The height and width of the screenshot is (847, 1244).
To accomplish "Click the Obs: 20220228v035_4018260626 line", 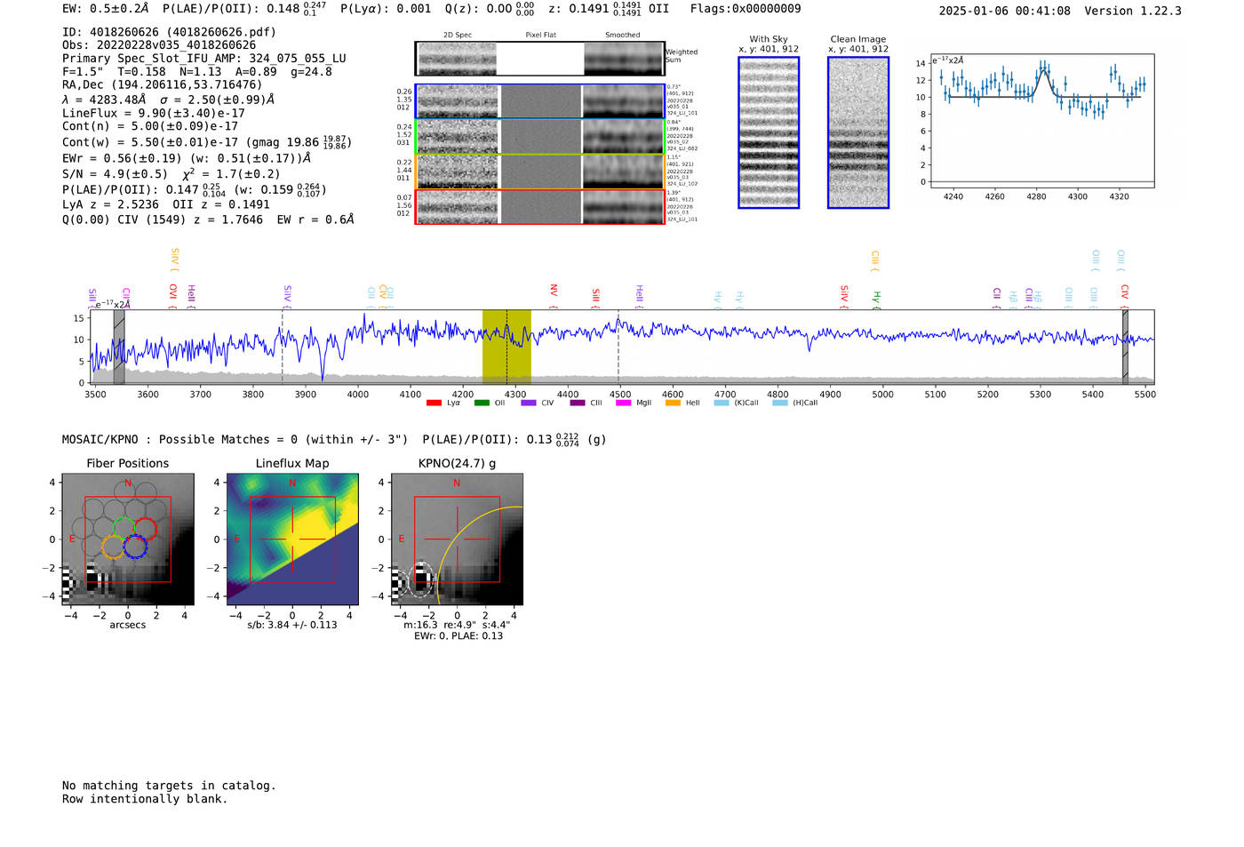I will point(159,45).
